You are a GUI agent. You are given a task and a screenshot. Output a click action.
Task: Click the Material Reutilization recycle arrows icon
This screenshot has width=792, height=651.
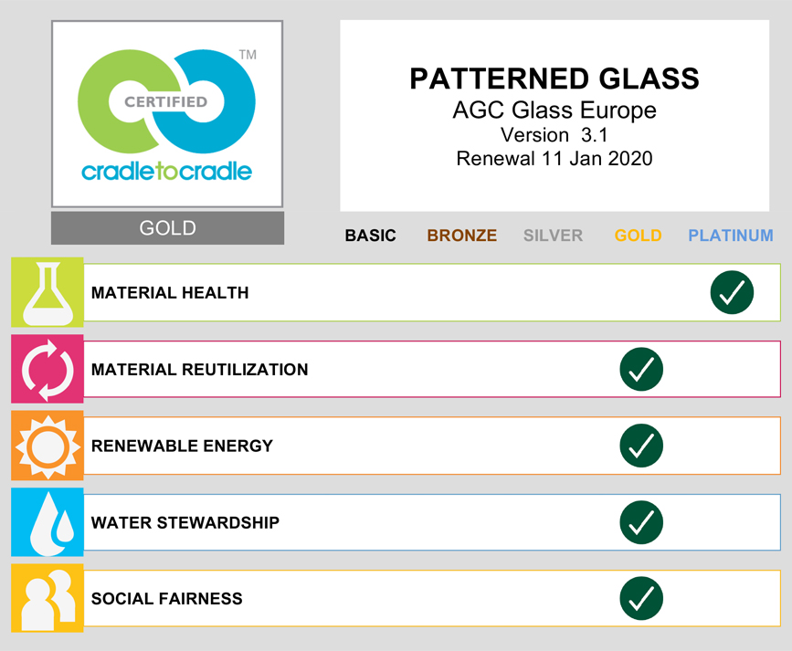coord(48,370)
